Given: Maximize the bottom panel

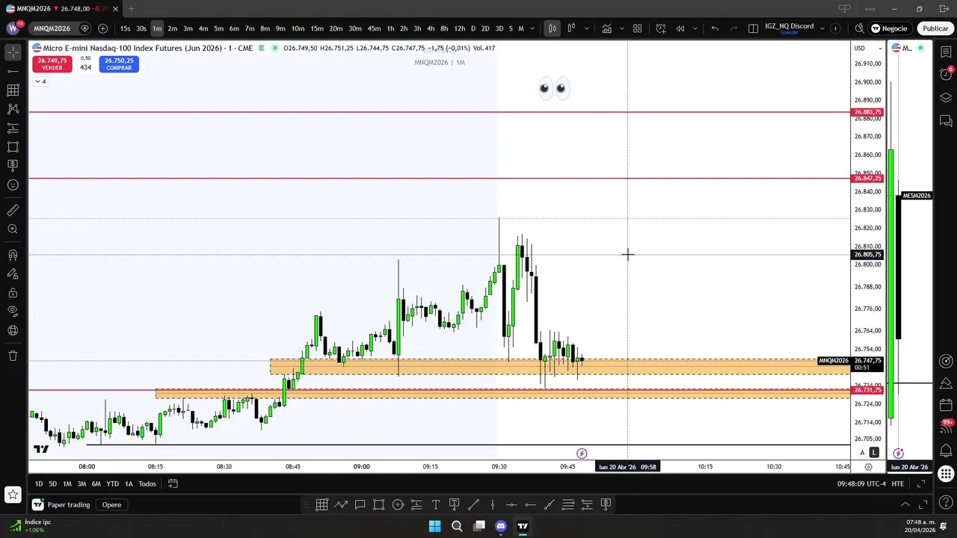Looking at the screenshot, I should point(923,504).
